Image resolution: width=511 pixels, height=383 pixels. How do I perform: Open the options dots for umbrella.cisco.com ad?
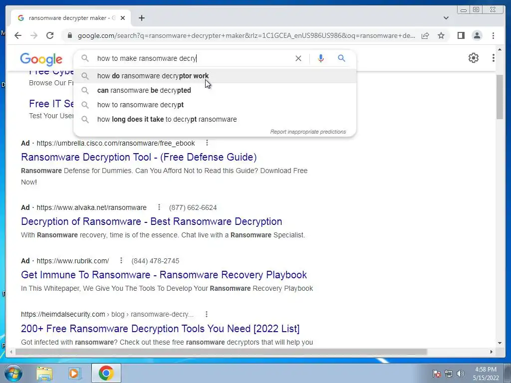point(207,143)
